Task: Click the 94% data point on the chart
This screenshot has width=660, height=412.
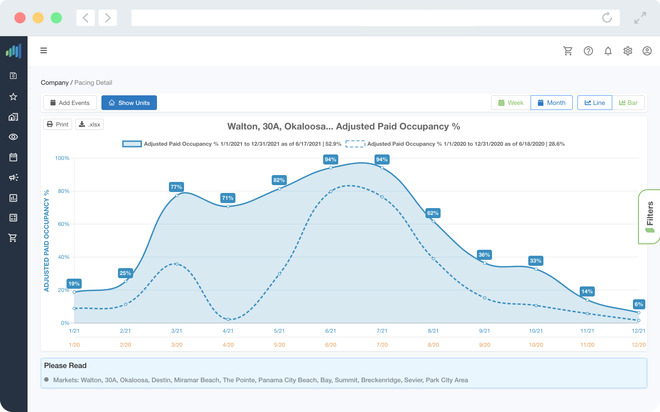Action: (330, 168)
